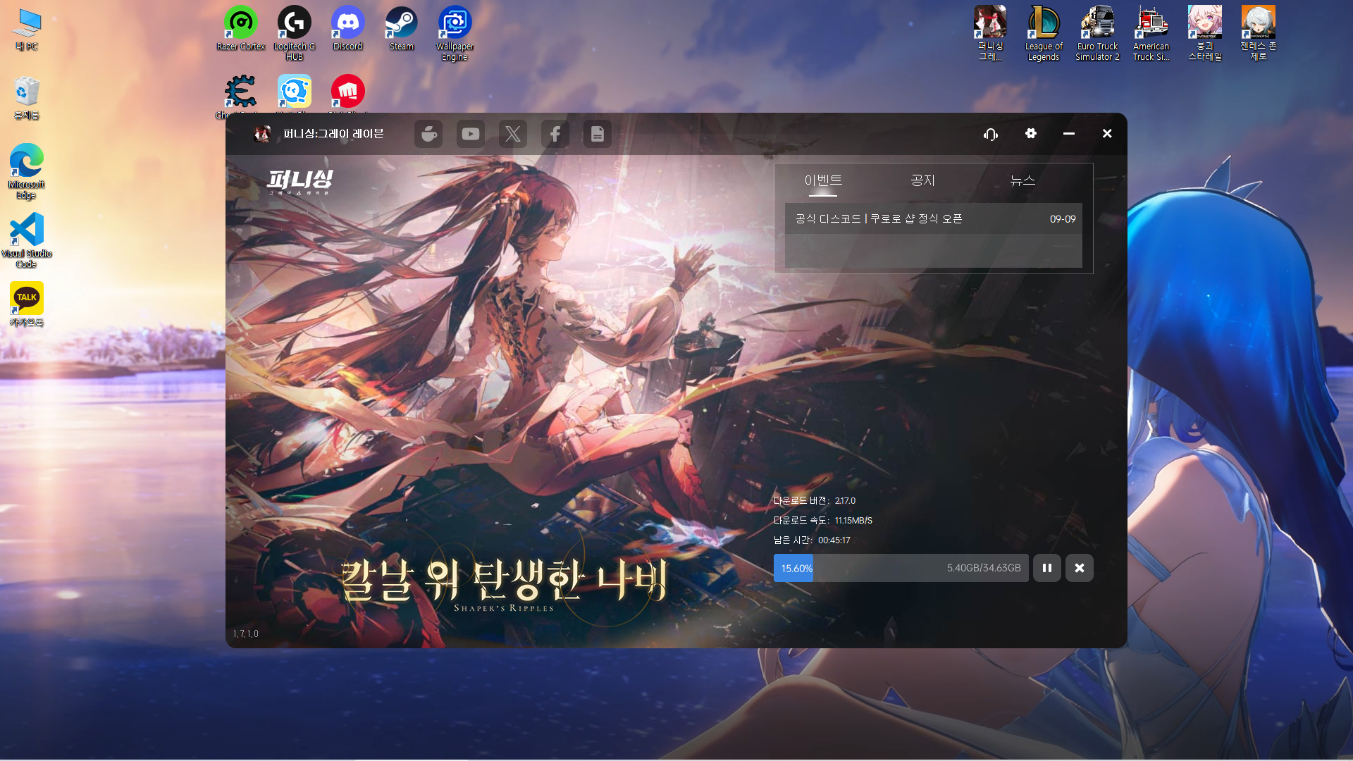Viewport: 1353px width, 761px height.
Task: Select the Wallpaper Engine shortcut
Action: pyautogui.click(x=455, y=34)
